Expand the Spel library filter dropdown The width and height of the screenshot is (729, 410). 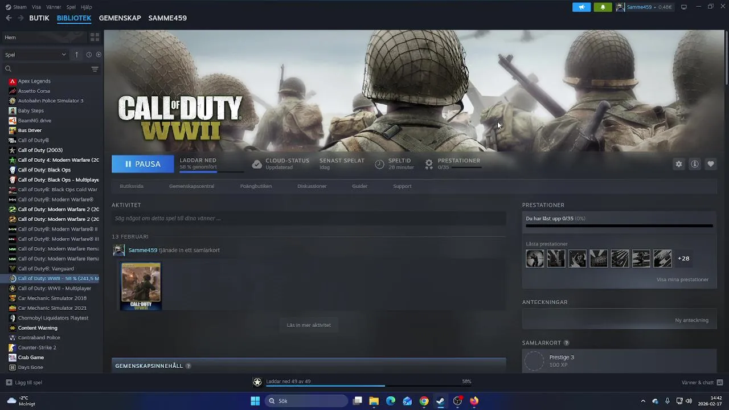(35, 55)
